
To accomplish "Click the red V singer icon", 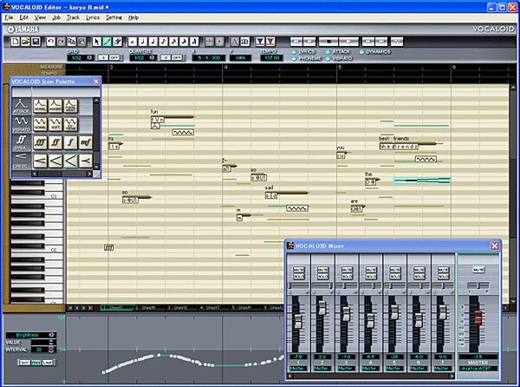I will coord(270,42).
